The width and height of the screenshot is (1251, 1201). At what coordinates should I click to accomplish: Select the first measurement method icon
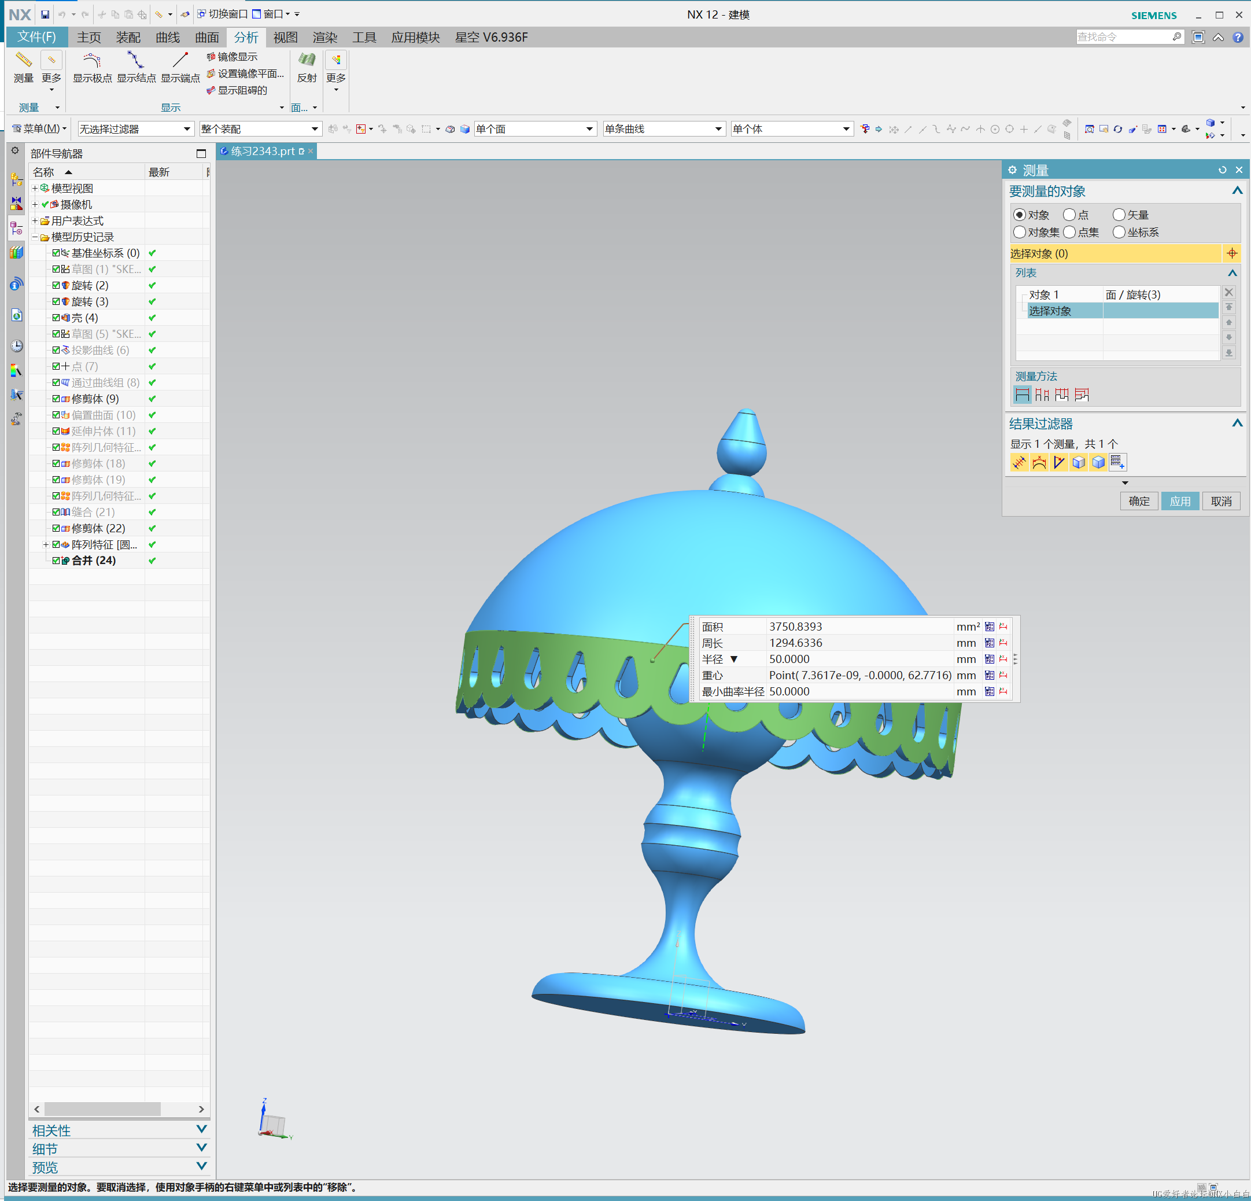1022,395
